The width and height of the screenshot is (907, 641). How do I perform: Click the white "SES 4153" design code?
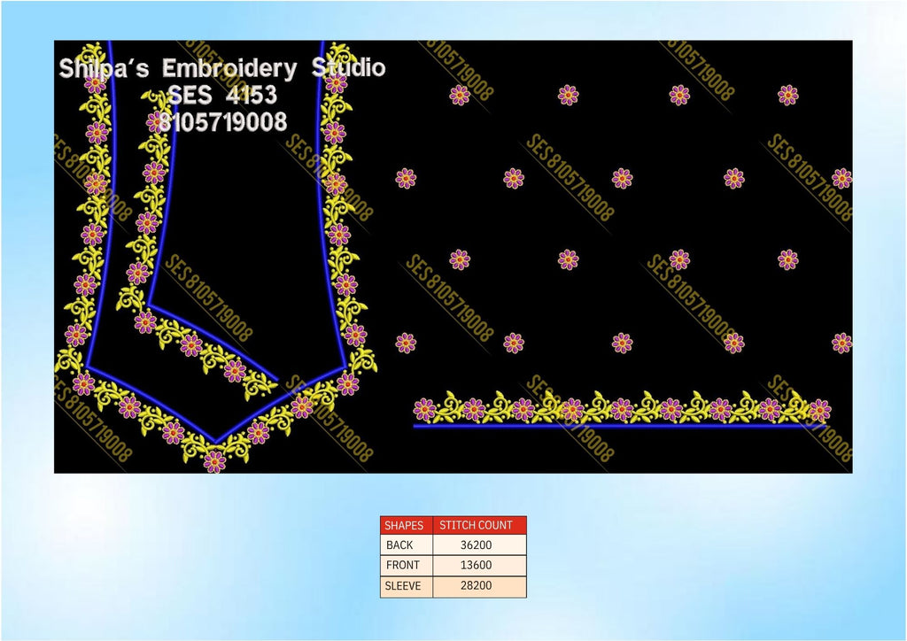[222, 95]
